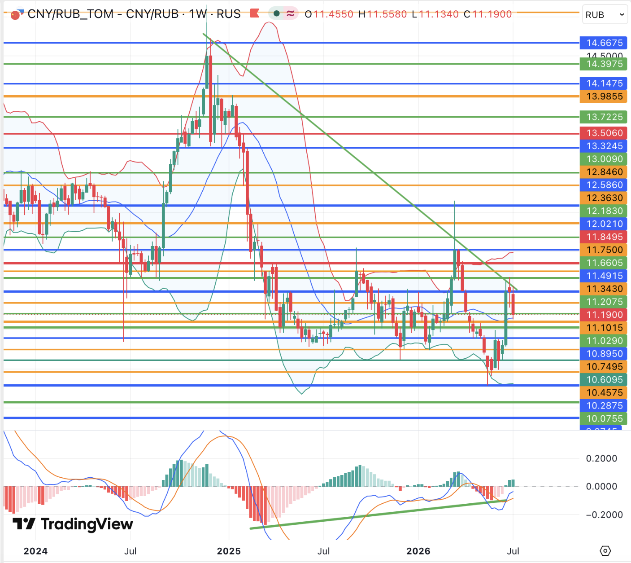Image resolution: width=631 pixels, height=563 pixels.
Task: Click the open value O11.4550
Action: [329, 14]
